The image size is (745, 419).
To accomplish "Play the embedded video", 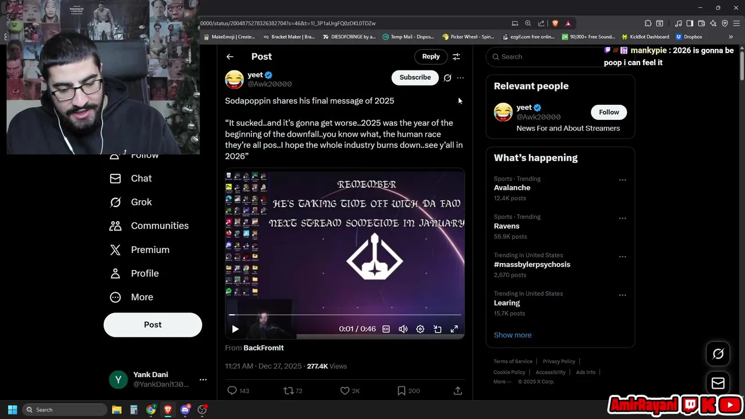I will (x=235, y=329).
